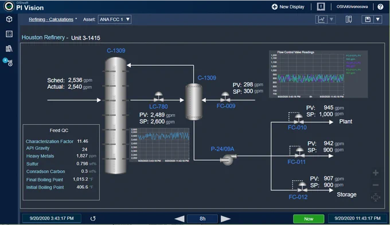The height and width of the screenshot is (225, 390).
Task: Click the LC-780 label
Action: (x=158, y=106)
